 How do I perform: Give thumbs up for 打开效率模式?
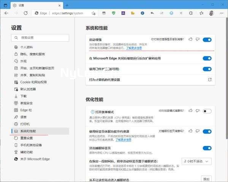point(190,111)
